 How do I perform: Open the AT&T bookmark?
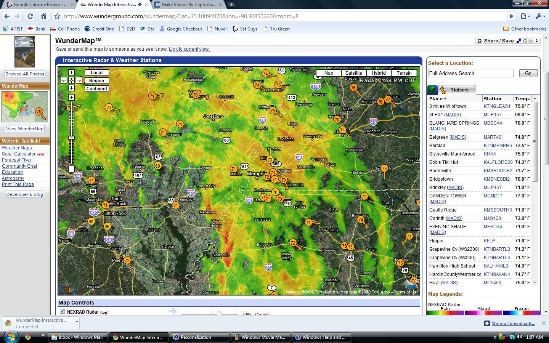pos(13,29)
